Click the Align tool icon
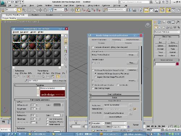This screenshot has width=181, height=136. tap(134, 10)
